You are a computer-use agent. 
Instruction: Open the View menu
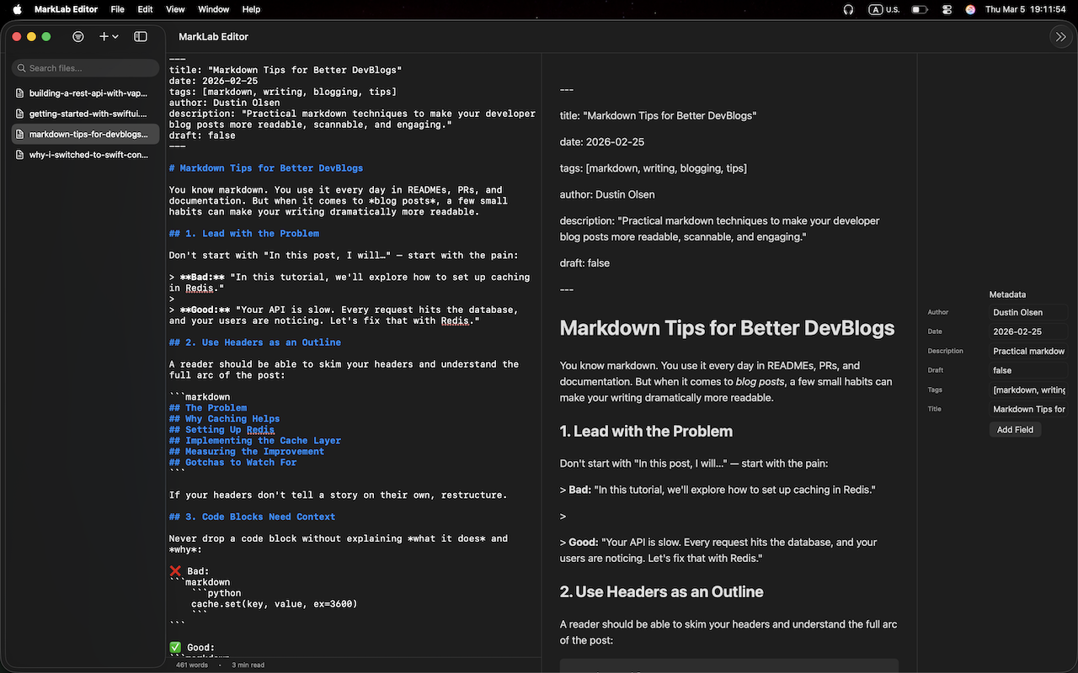[174, 9]
